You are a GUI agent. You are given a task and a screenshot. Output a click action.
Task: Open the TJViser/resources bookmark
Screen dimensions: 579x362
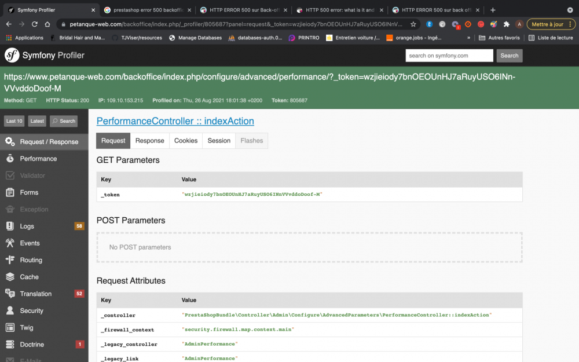[137, 38]
